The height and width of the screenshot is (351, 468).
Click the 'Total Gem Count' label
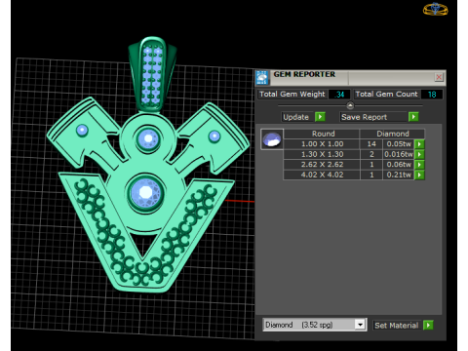pyautogui.click(x=386, y=95)
